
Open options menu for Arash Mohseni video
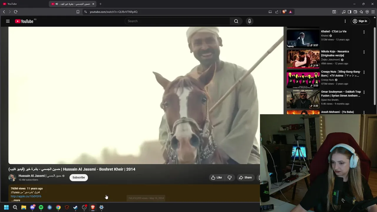click(x=364, y=112)
